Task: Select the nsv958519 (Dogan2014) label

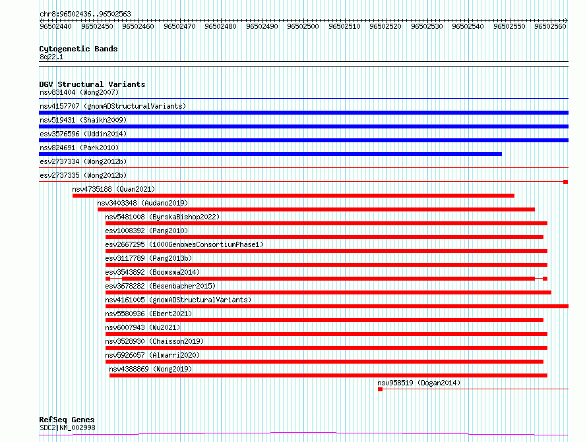Action: [x=419, y=383]
